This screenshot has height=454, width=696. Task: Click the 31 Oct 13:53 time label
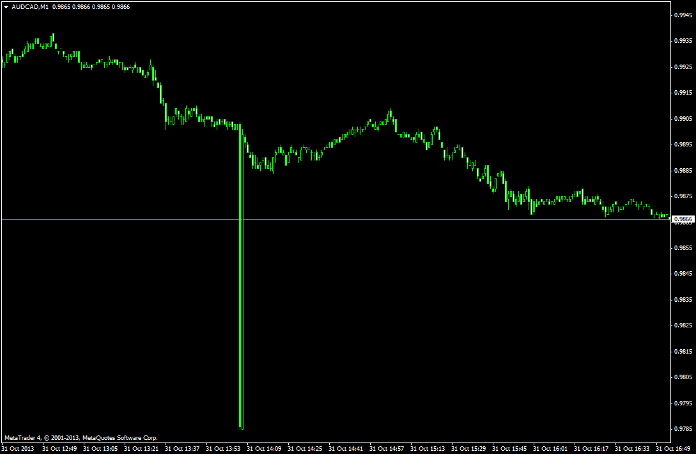point(223,449)
